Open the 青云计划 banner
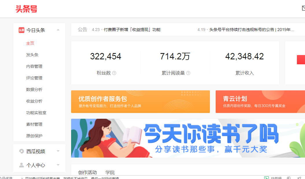This screenshot has height=179, width=305. 260,102
